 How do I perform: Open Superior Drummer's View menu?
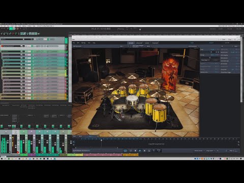tap(89, 43)
